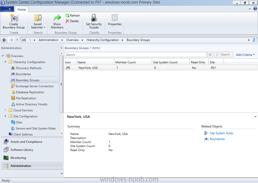Collapse the Site Configuration tree node
The height and width of the screenshot is (183, 258).
tap(5, 116)
